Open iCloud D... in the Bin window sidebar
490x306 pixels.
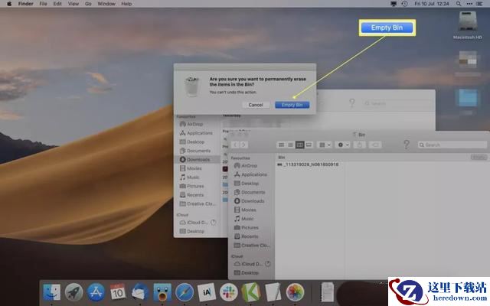(x=249, y=264)
